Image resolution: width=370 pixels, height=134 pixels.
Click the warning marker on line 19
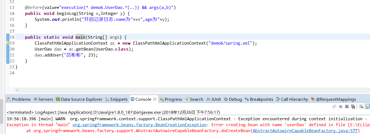8,43
